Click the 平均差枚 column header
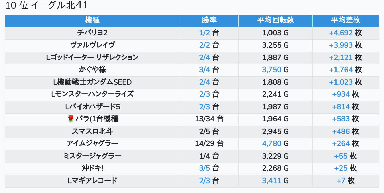The image size is (384, 193). coord(345,20)
